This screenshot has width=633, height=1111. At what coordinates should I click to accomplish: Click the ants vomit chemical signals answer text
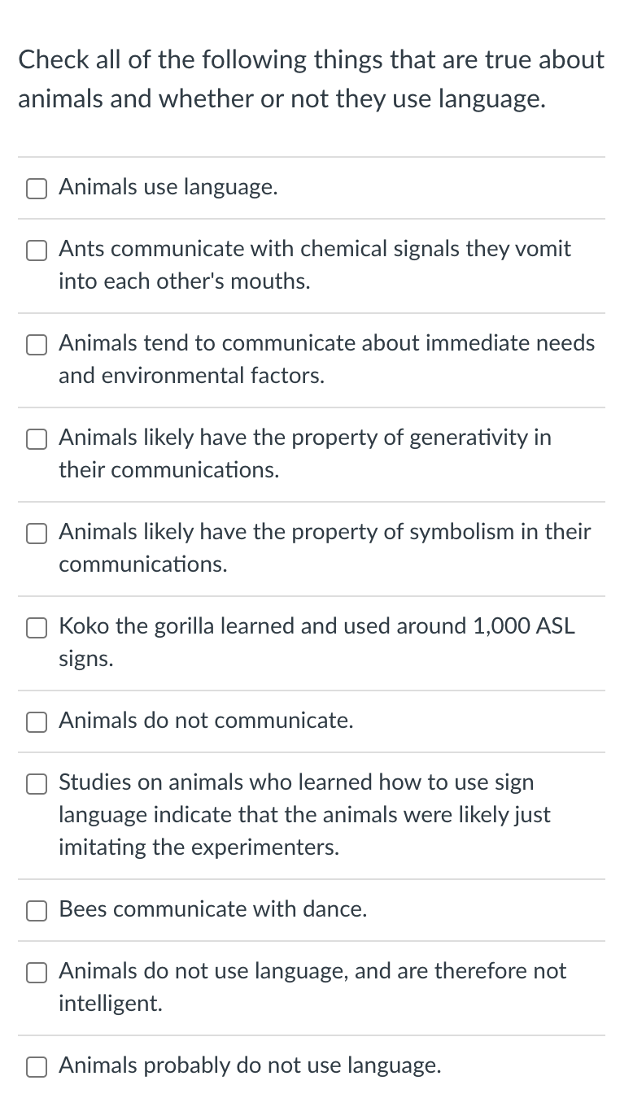tap(315, 265)
